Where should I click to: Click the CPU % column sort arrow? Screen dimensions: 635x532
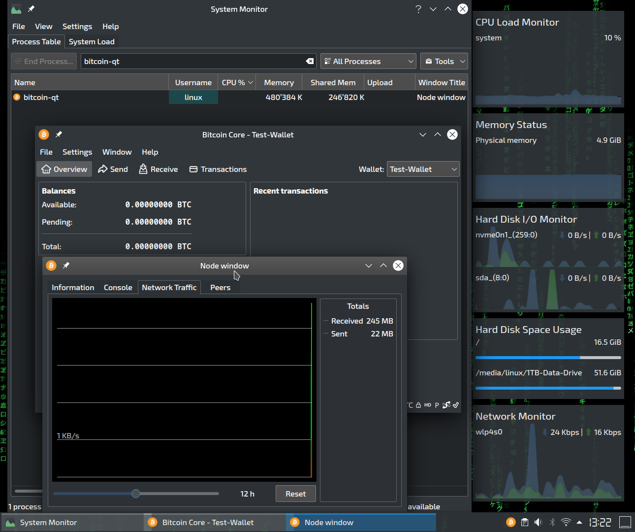pos(251,82)
